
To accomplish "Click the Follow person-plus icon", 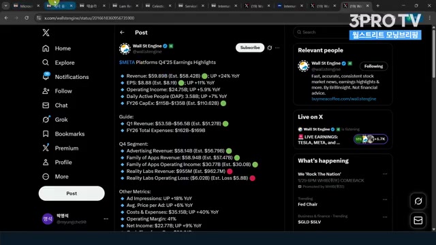I will pyautogui.click(x=46, y=91).
